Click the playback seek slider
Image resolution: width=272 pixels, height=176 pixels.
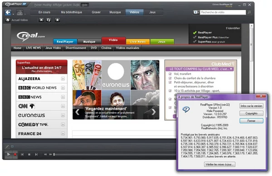click(x=115, y=155)
